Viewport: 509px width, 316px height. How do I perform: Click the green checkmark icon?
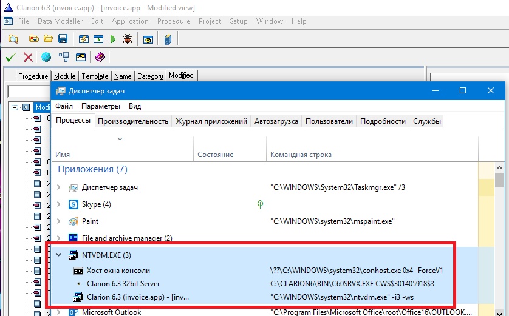[10, 58]
